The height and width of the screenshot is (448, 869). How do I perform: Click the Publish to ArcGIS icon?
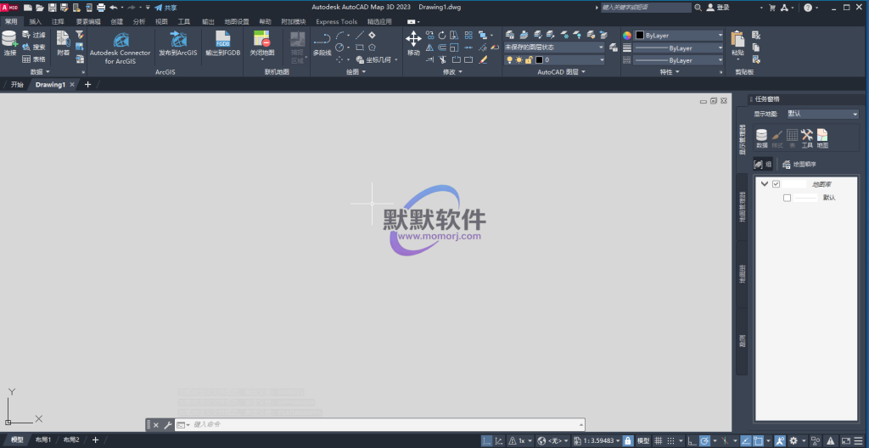[x=178, y=40]
